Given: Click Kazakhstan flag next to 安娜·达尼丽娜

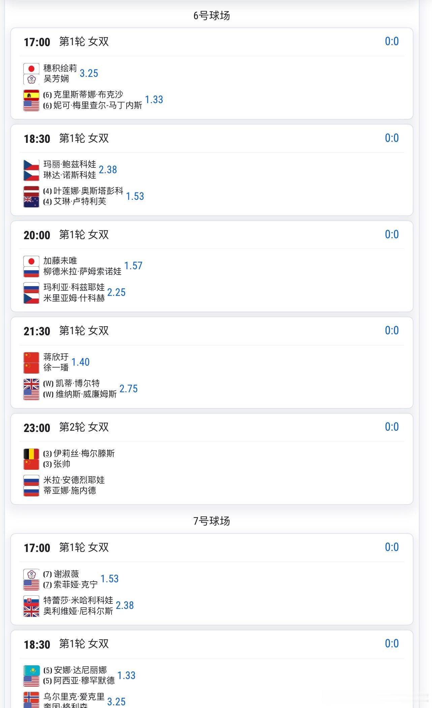Looking at the screenshot, I should pyautogui.click(x=31, y=671).
